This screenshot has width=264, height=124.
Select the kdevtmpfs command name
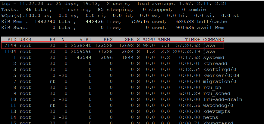click(x=217, y=111)
